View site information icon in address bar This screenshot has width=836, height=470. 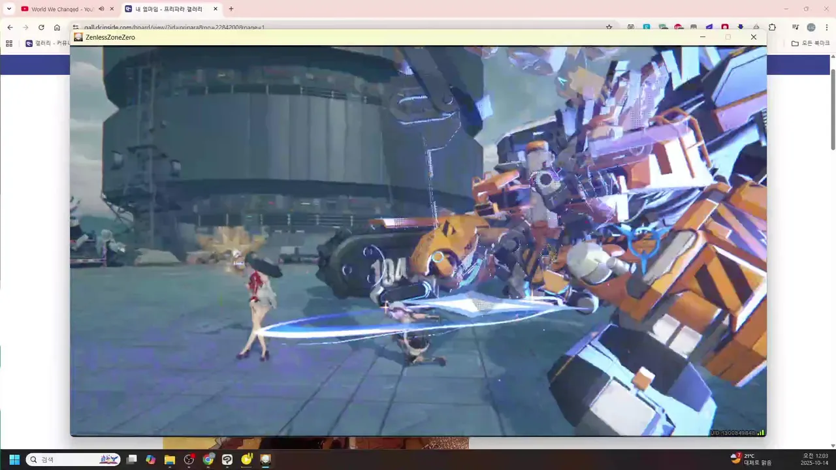[76, 27]
